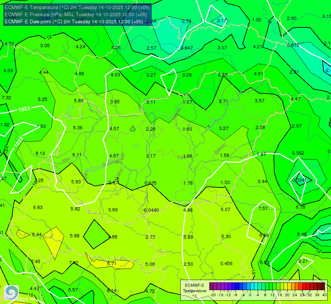The image size is (331, 304).
Task: Click the dew point value -0.0440
Action: pyautogui.click(x=151, y=210)
